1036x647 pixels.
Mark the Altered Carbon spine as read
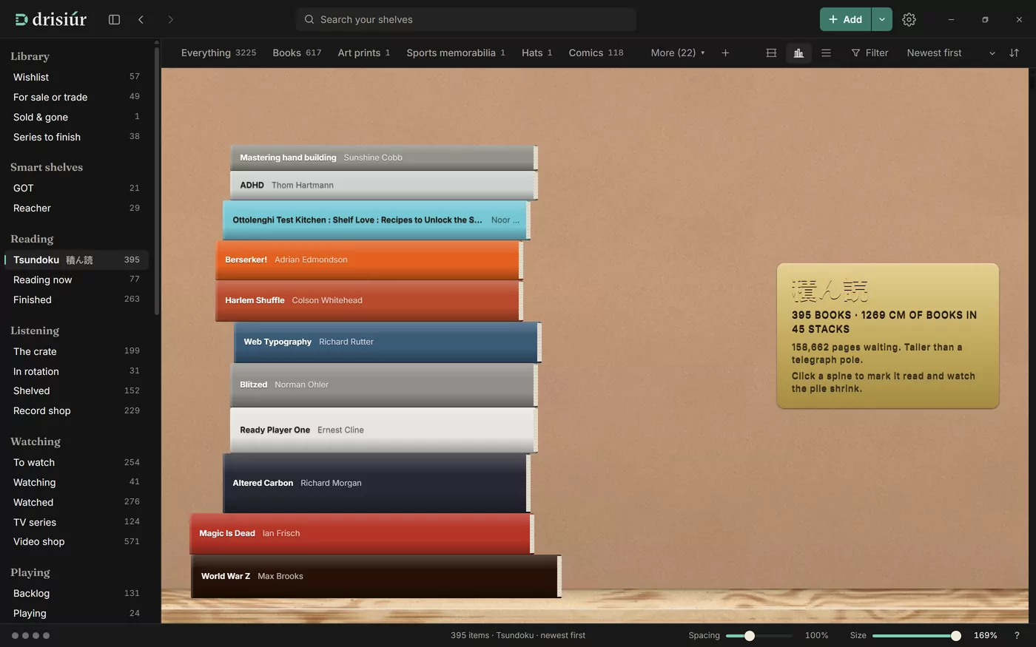(377, 483)
